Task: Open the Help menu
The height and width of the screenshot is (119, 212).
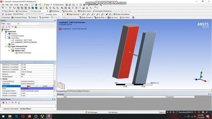Action: (x=26, y=5)
